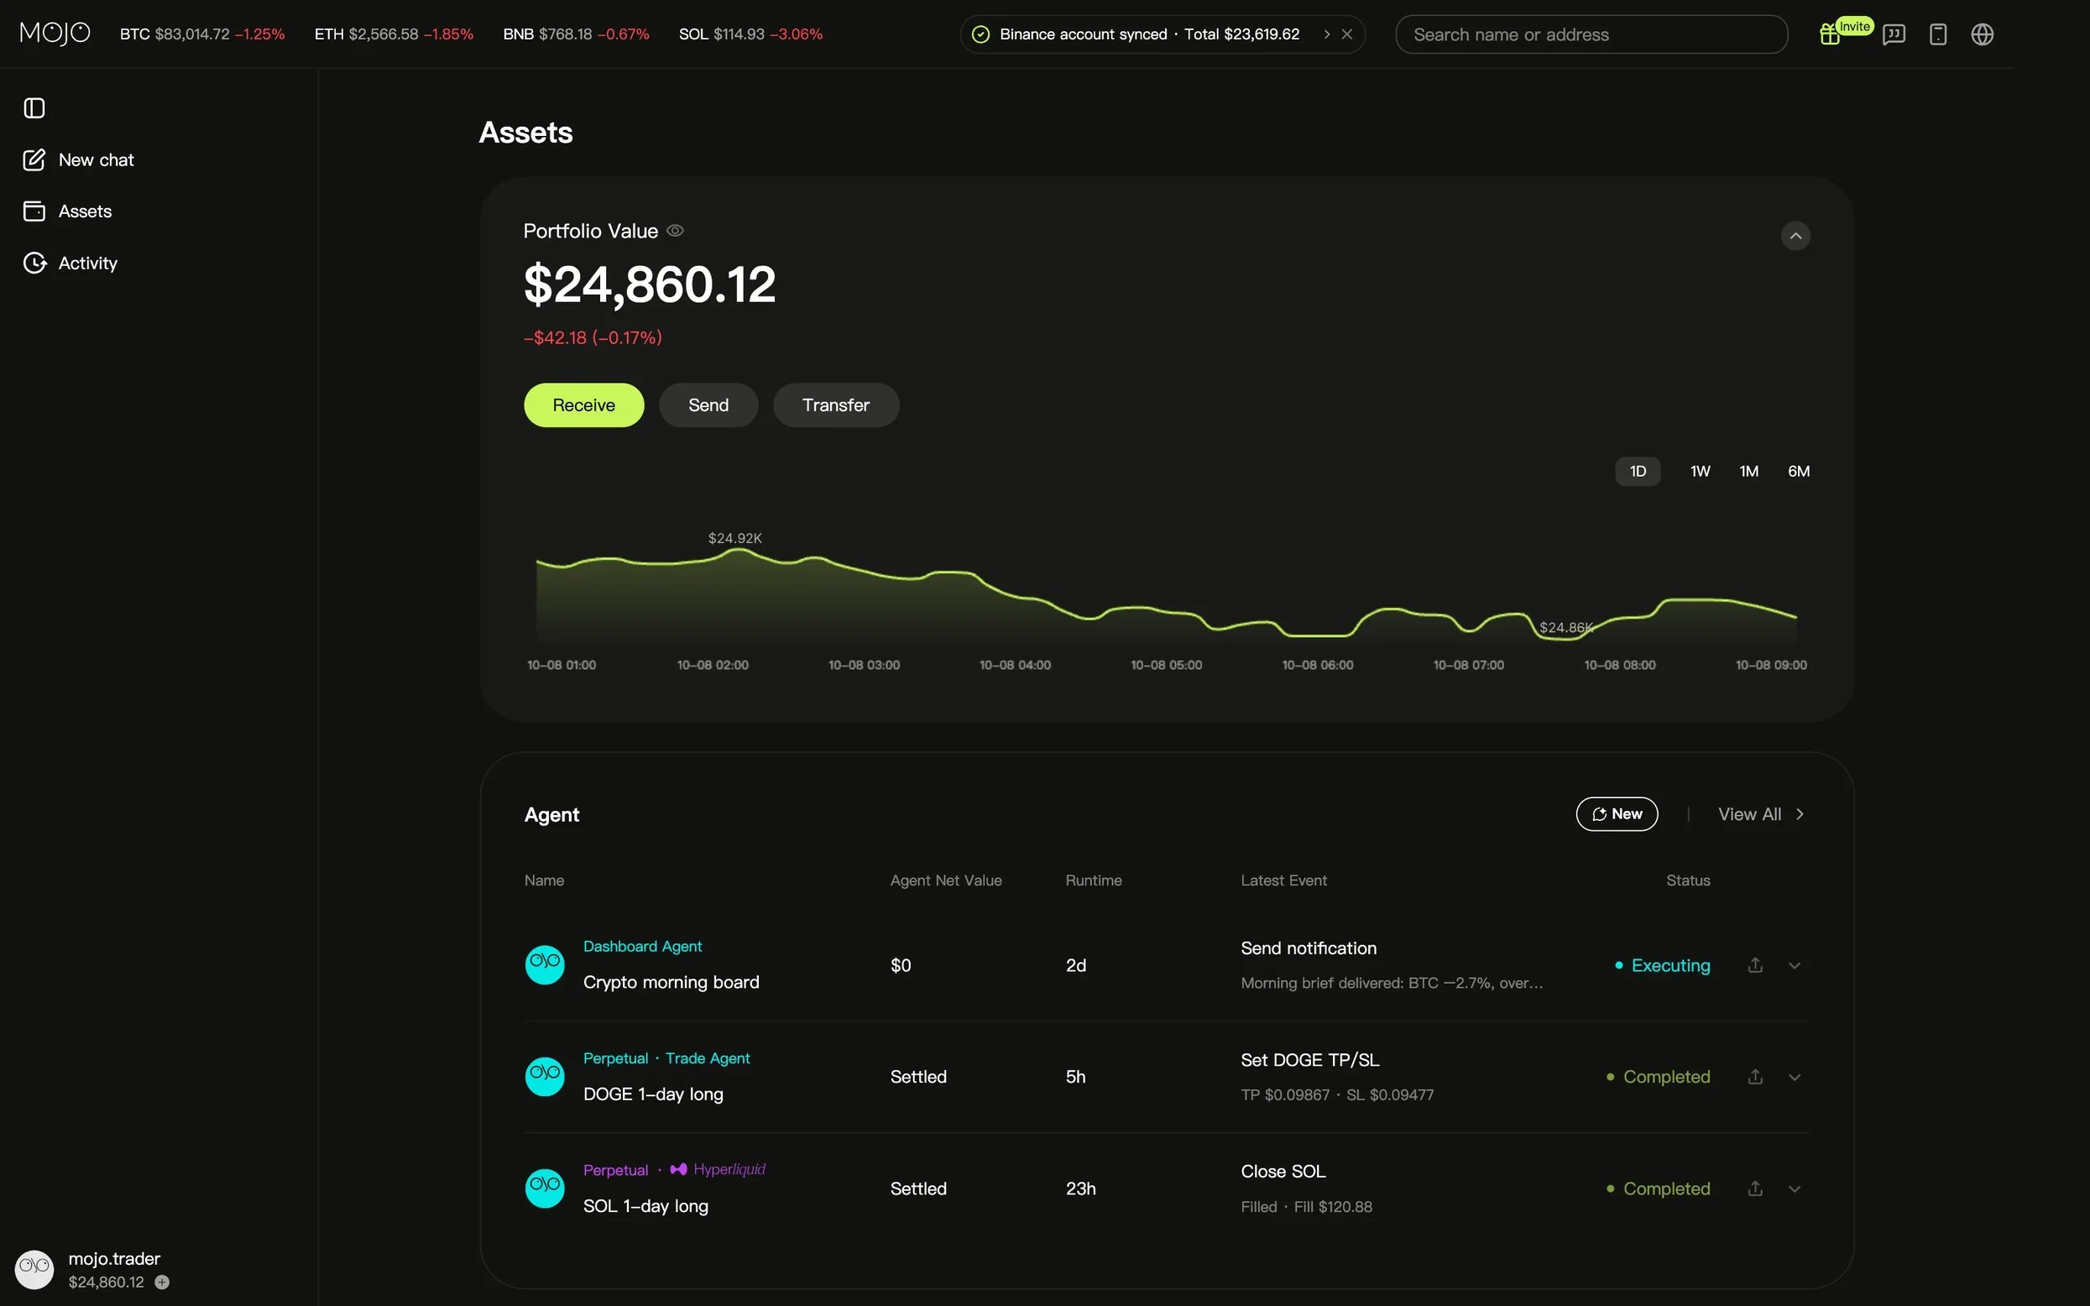Screen dimensions: 2090x1306
Task: Share the SOL 1-day long agent
Action: pos(1755,1188)
